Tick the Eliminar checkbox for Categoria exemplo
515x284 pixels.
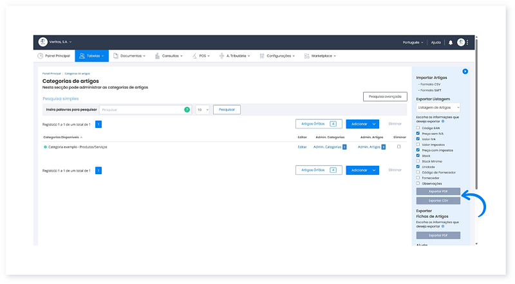tap(399, 147)
